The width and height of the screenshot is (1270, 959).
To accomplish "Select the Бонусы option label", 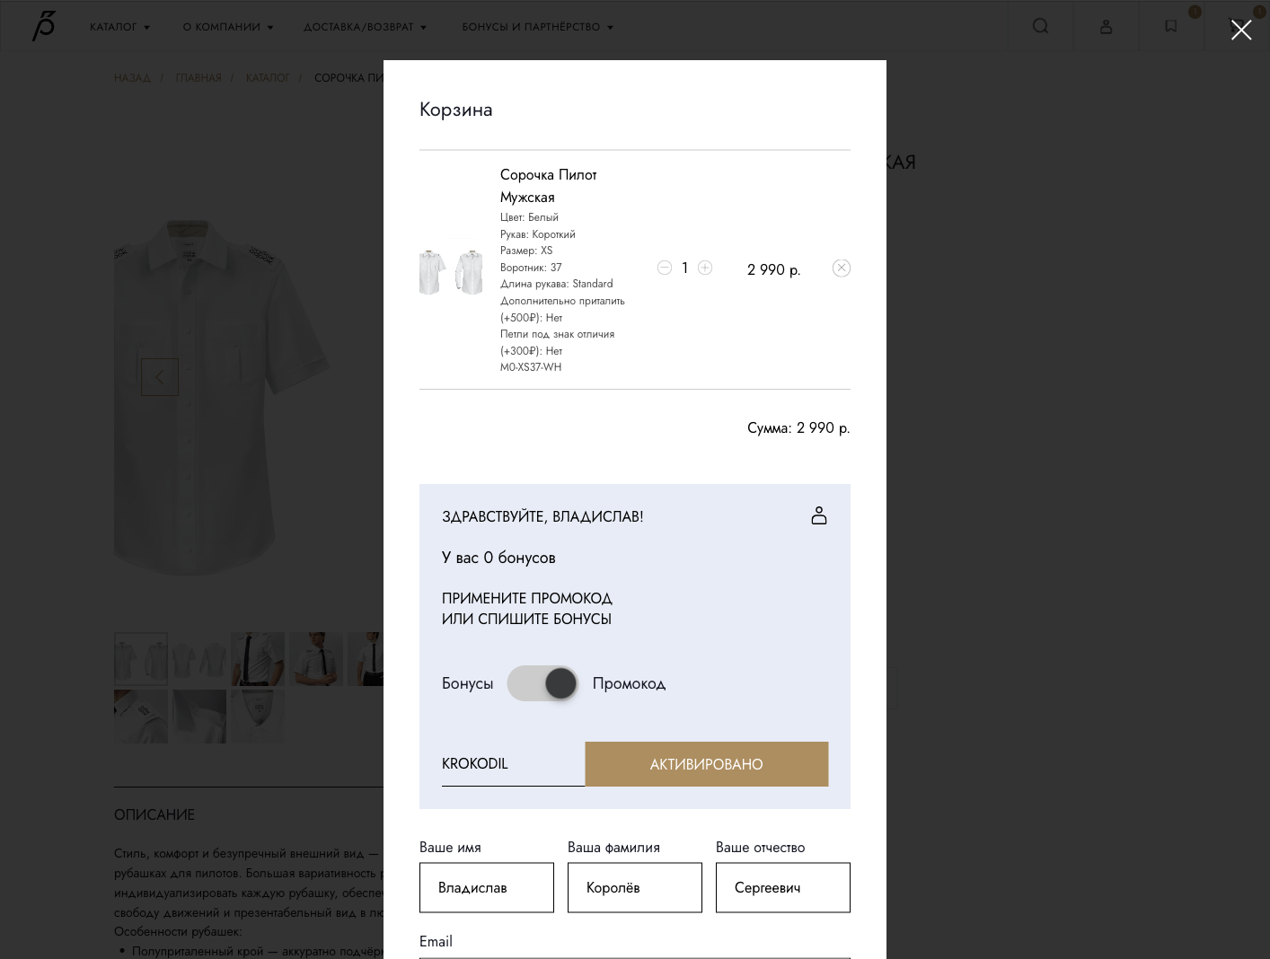I will coord(467,683).
